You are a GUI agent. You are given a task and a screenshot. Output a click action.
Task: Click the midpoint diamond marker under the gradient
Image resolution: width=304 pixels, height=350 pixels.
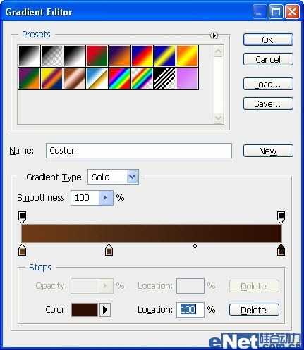click(195, 246)
